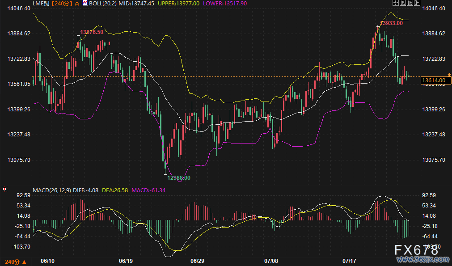
Task: Click the 13884.62 label on right price axis
Action: click(x=434, y=34)
